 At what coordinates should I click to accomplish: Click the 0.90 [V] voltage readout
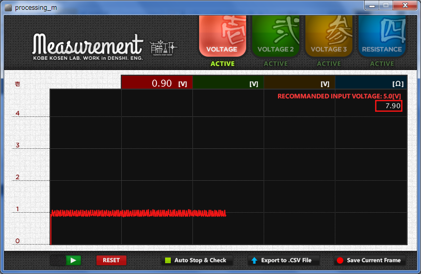pyautogui.click(x=157, y=82)
